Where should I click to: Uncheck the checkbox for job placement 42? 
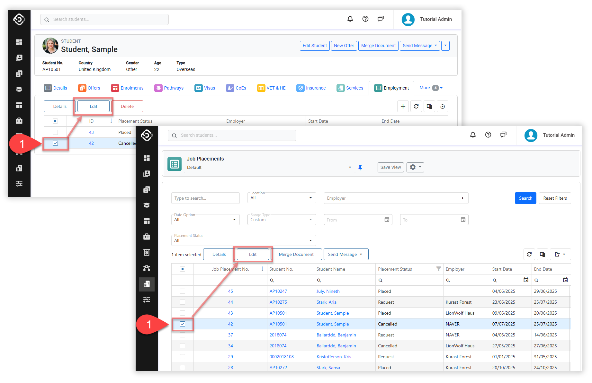pyautogui.click(x=183, y=324)
